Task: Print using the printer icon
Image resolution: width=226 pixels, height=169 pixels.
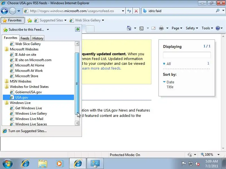Action: point(161,28)
